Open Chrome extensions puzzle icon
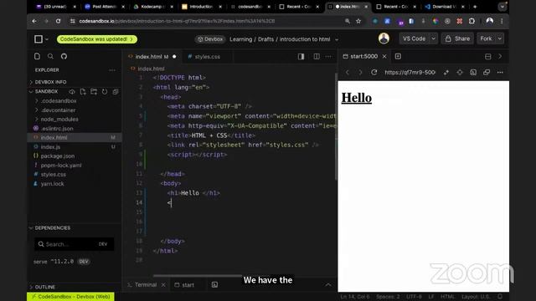This screenshot has width=536, height=301. tap(472, 21)
